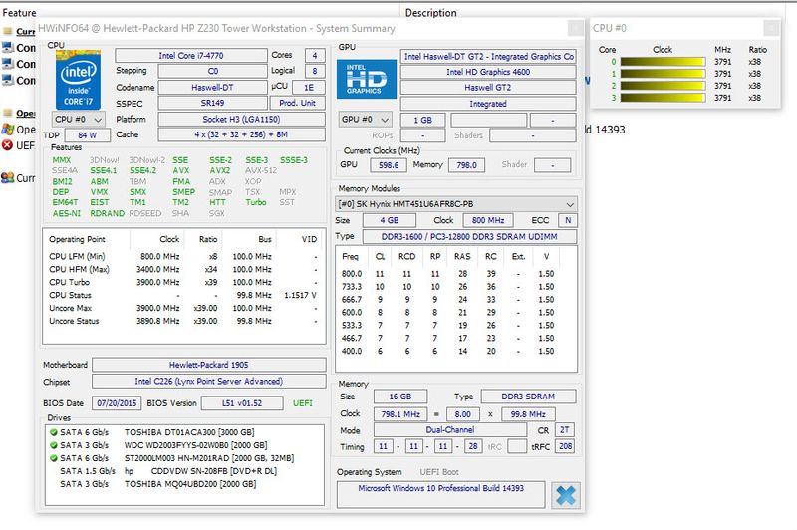The height and width of the screenshot is (530, 797).
Task: Click the Intel HD Graphics 4600 field
Action: (488, 72)
